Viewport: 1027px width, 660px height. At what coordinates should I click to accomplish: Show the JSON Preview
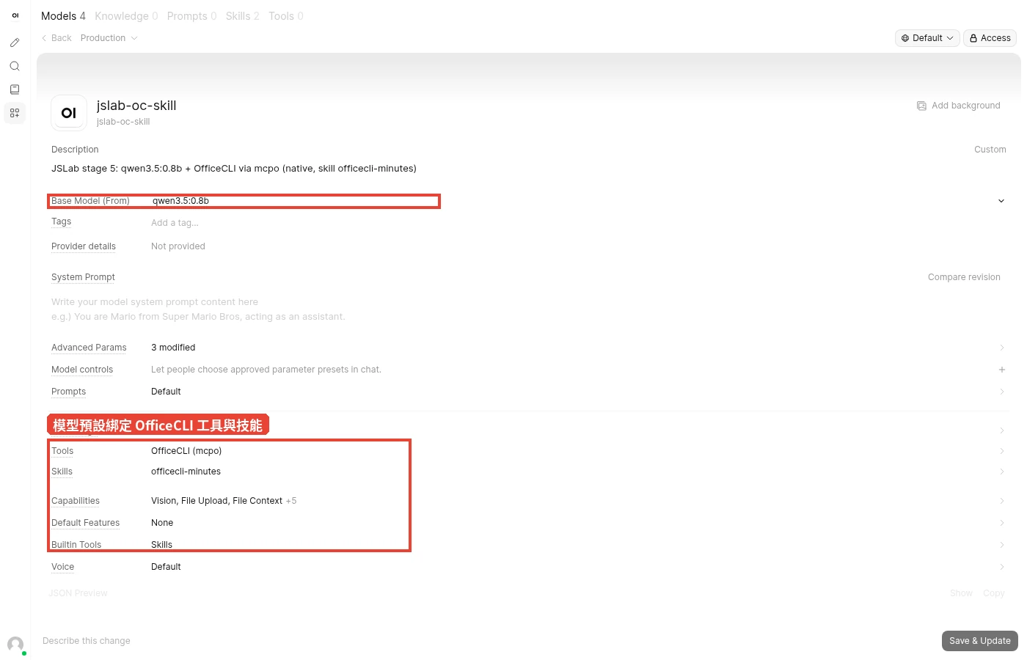(961, 593)
